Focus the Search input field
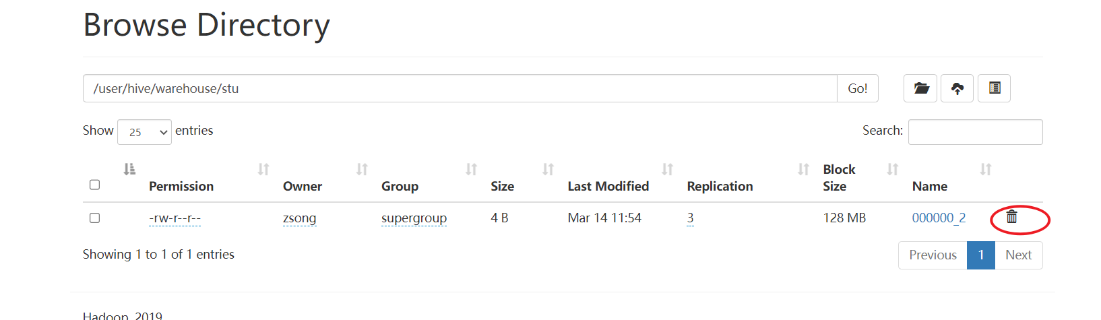The height and width of the screenshot is (320, 1101). pyautogui.click(x=975, y=132)
